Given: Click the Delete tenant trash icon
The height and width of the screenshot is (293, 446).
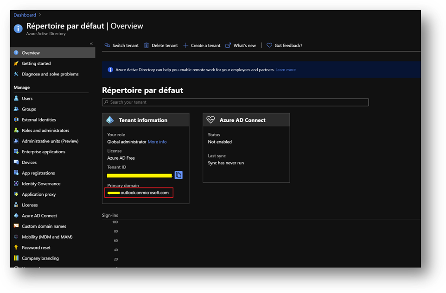Looking at the screenshot, I should [x=147, y=45].
